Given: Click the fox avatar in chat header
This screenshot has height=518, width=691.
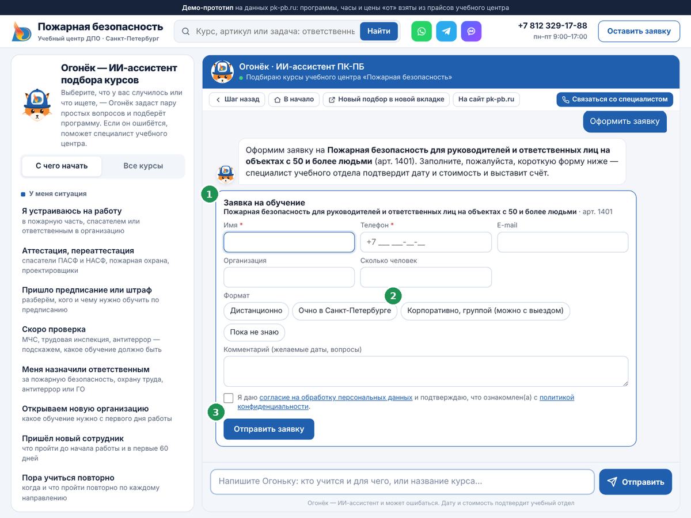Looking at the screenshot, I should [x=222, y=71].
